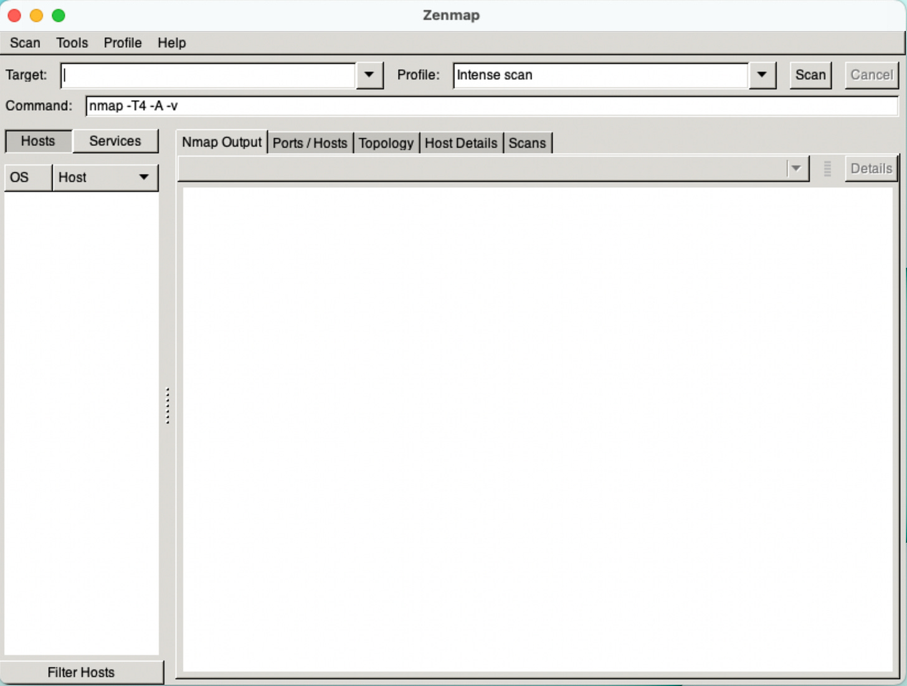Switch to the Topology tab
Image resolution: width=907 pixels, height=686 pixels.
tap(386, 143)
